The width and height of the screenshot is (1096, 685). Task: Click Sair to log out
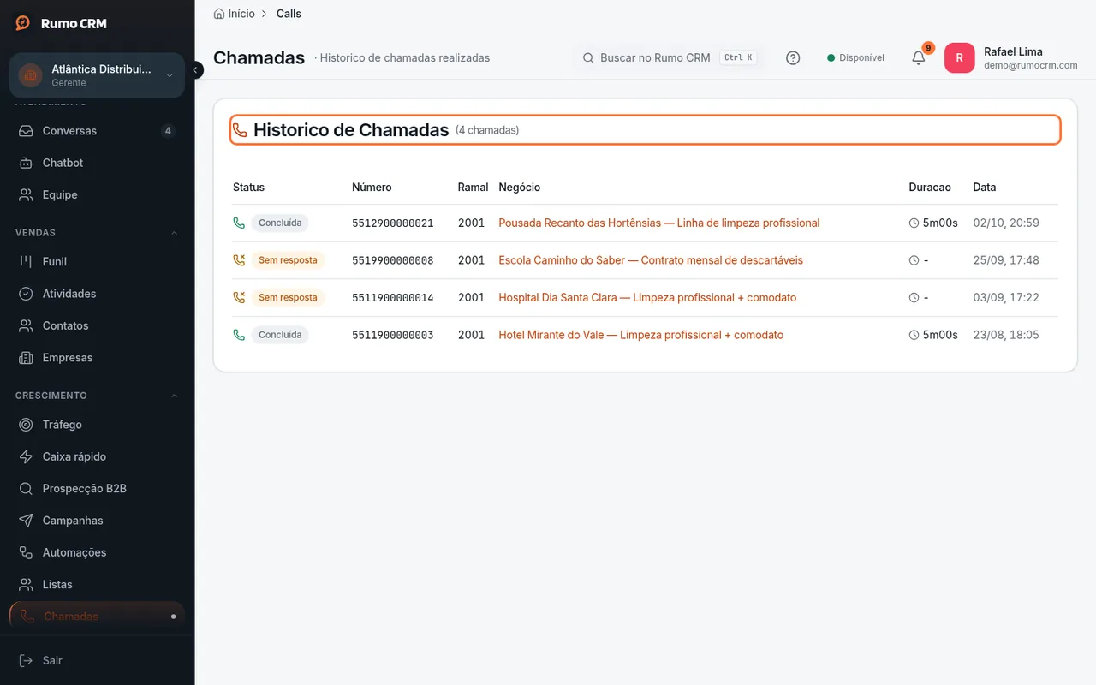pyautogui.click(x=97, y=660)
